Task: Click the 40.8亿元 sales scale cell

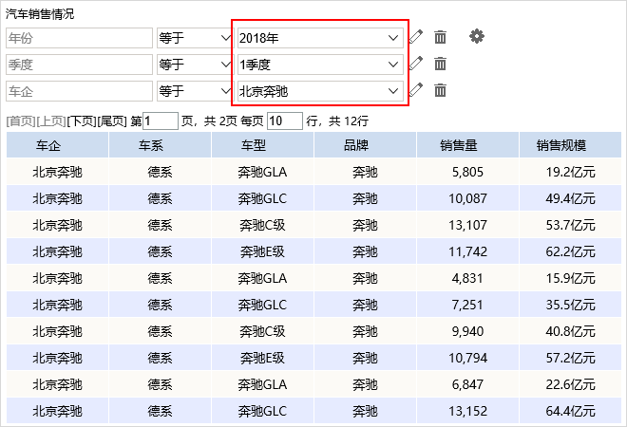Action: (x=570, y=331)
